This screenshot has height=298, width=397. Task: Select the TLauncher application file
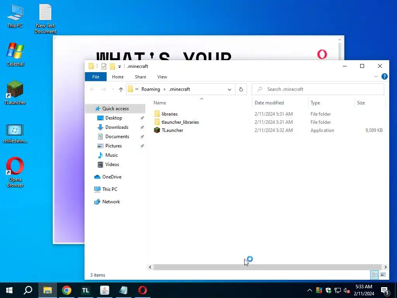(172, 130)
